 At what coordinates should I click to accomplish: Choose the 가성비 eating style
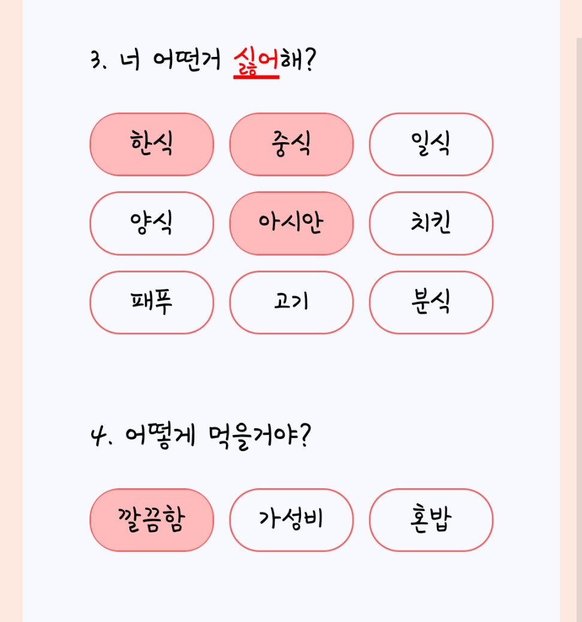(291, 519)
